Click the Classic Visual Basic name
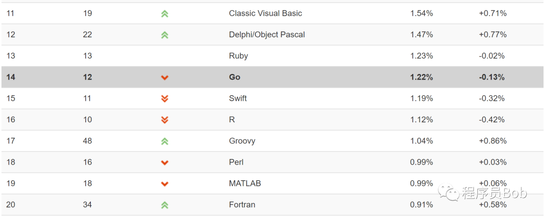This screenshot has height=217, width=545. (x=265, y=13)
